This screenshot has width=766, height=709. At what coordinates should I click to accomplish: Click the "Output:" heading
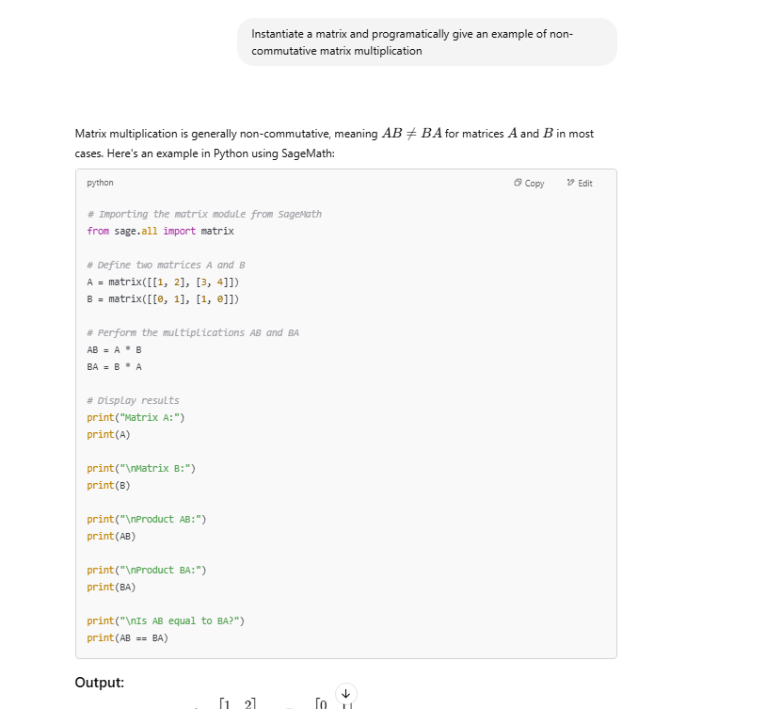point(100,683)
